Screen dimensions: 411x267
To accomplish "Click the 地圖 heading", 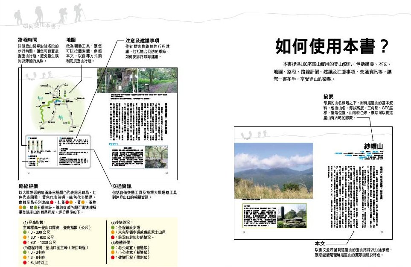I will pos(71,40).
